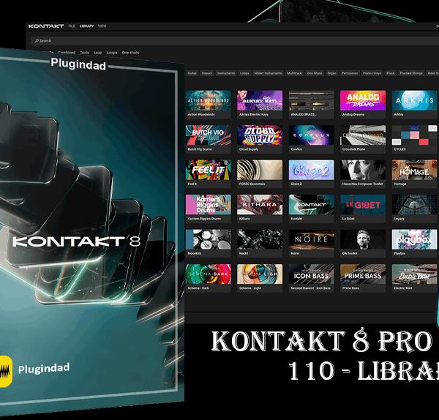
Task: Open the Schema - Light library
Action: 260,277
